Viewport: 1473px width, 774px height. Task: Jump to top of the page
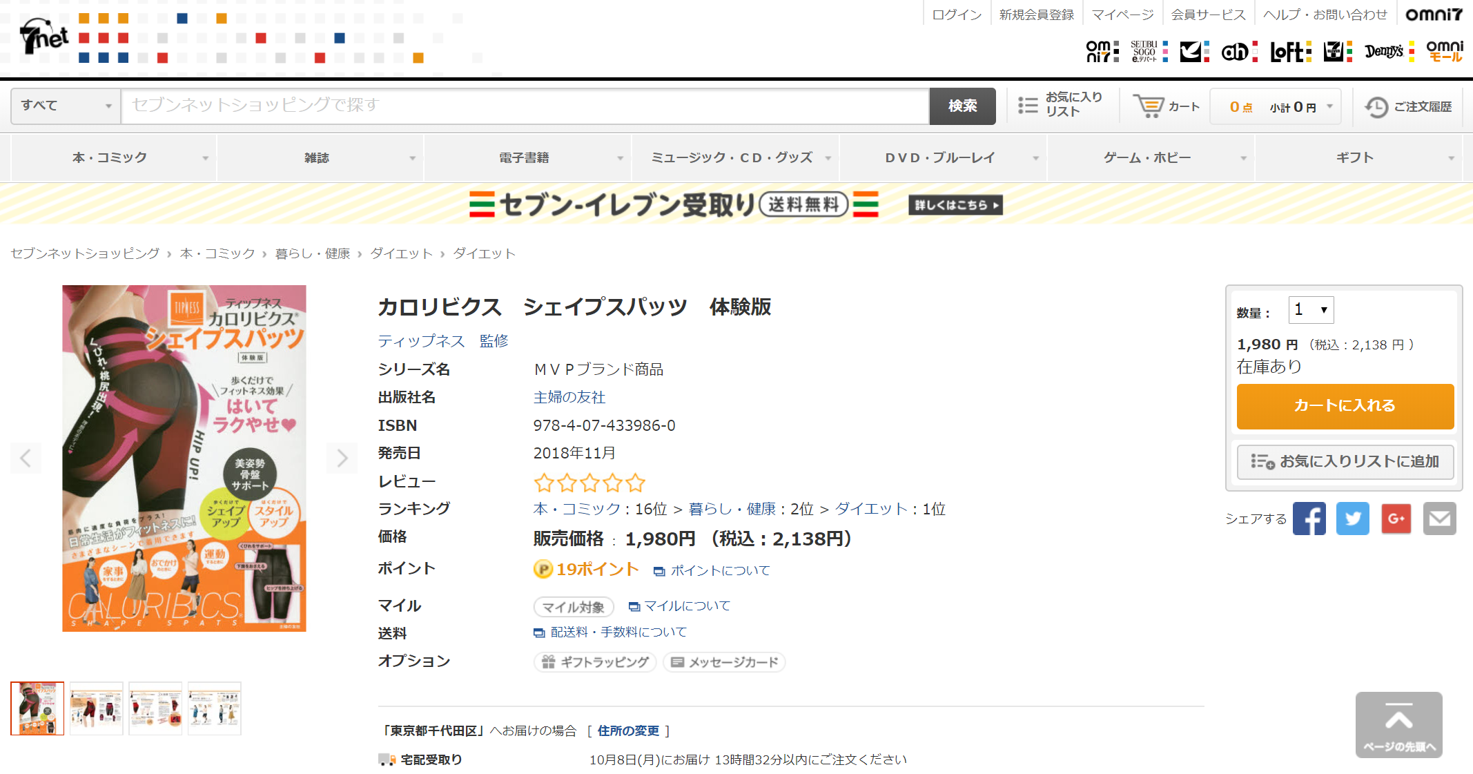(x=1399, y=725)
